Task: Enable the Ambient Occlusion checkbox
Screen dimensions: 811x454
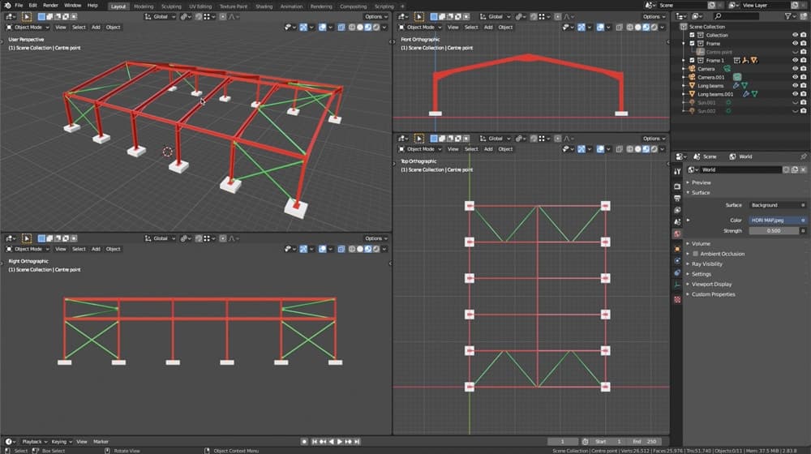Action: coord(695,254)
